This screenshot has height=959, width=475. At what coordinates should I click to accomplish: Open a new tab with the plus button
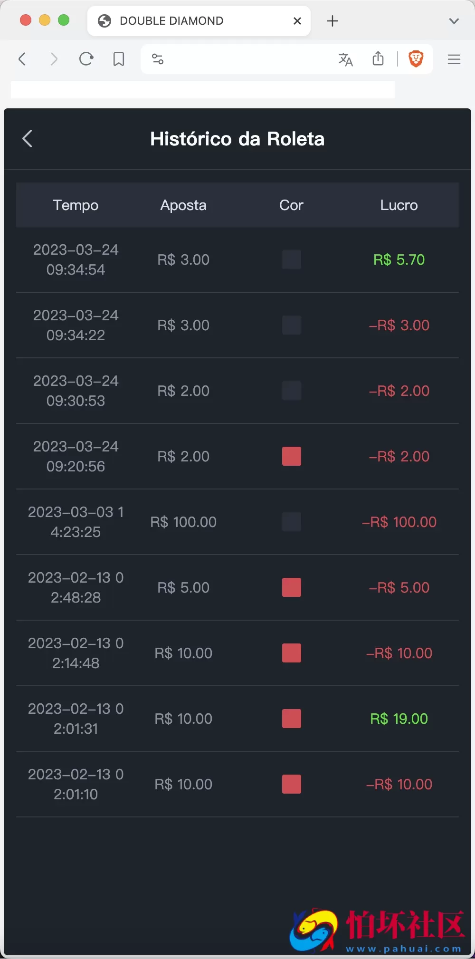pyautogui.click(x=332, y=21)
